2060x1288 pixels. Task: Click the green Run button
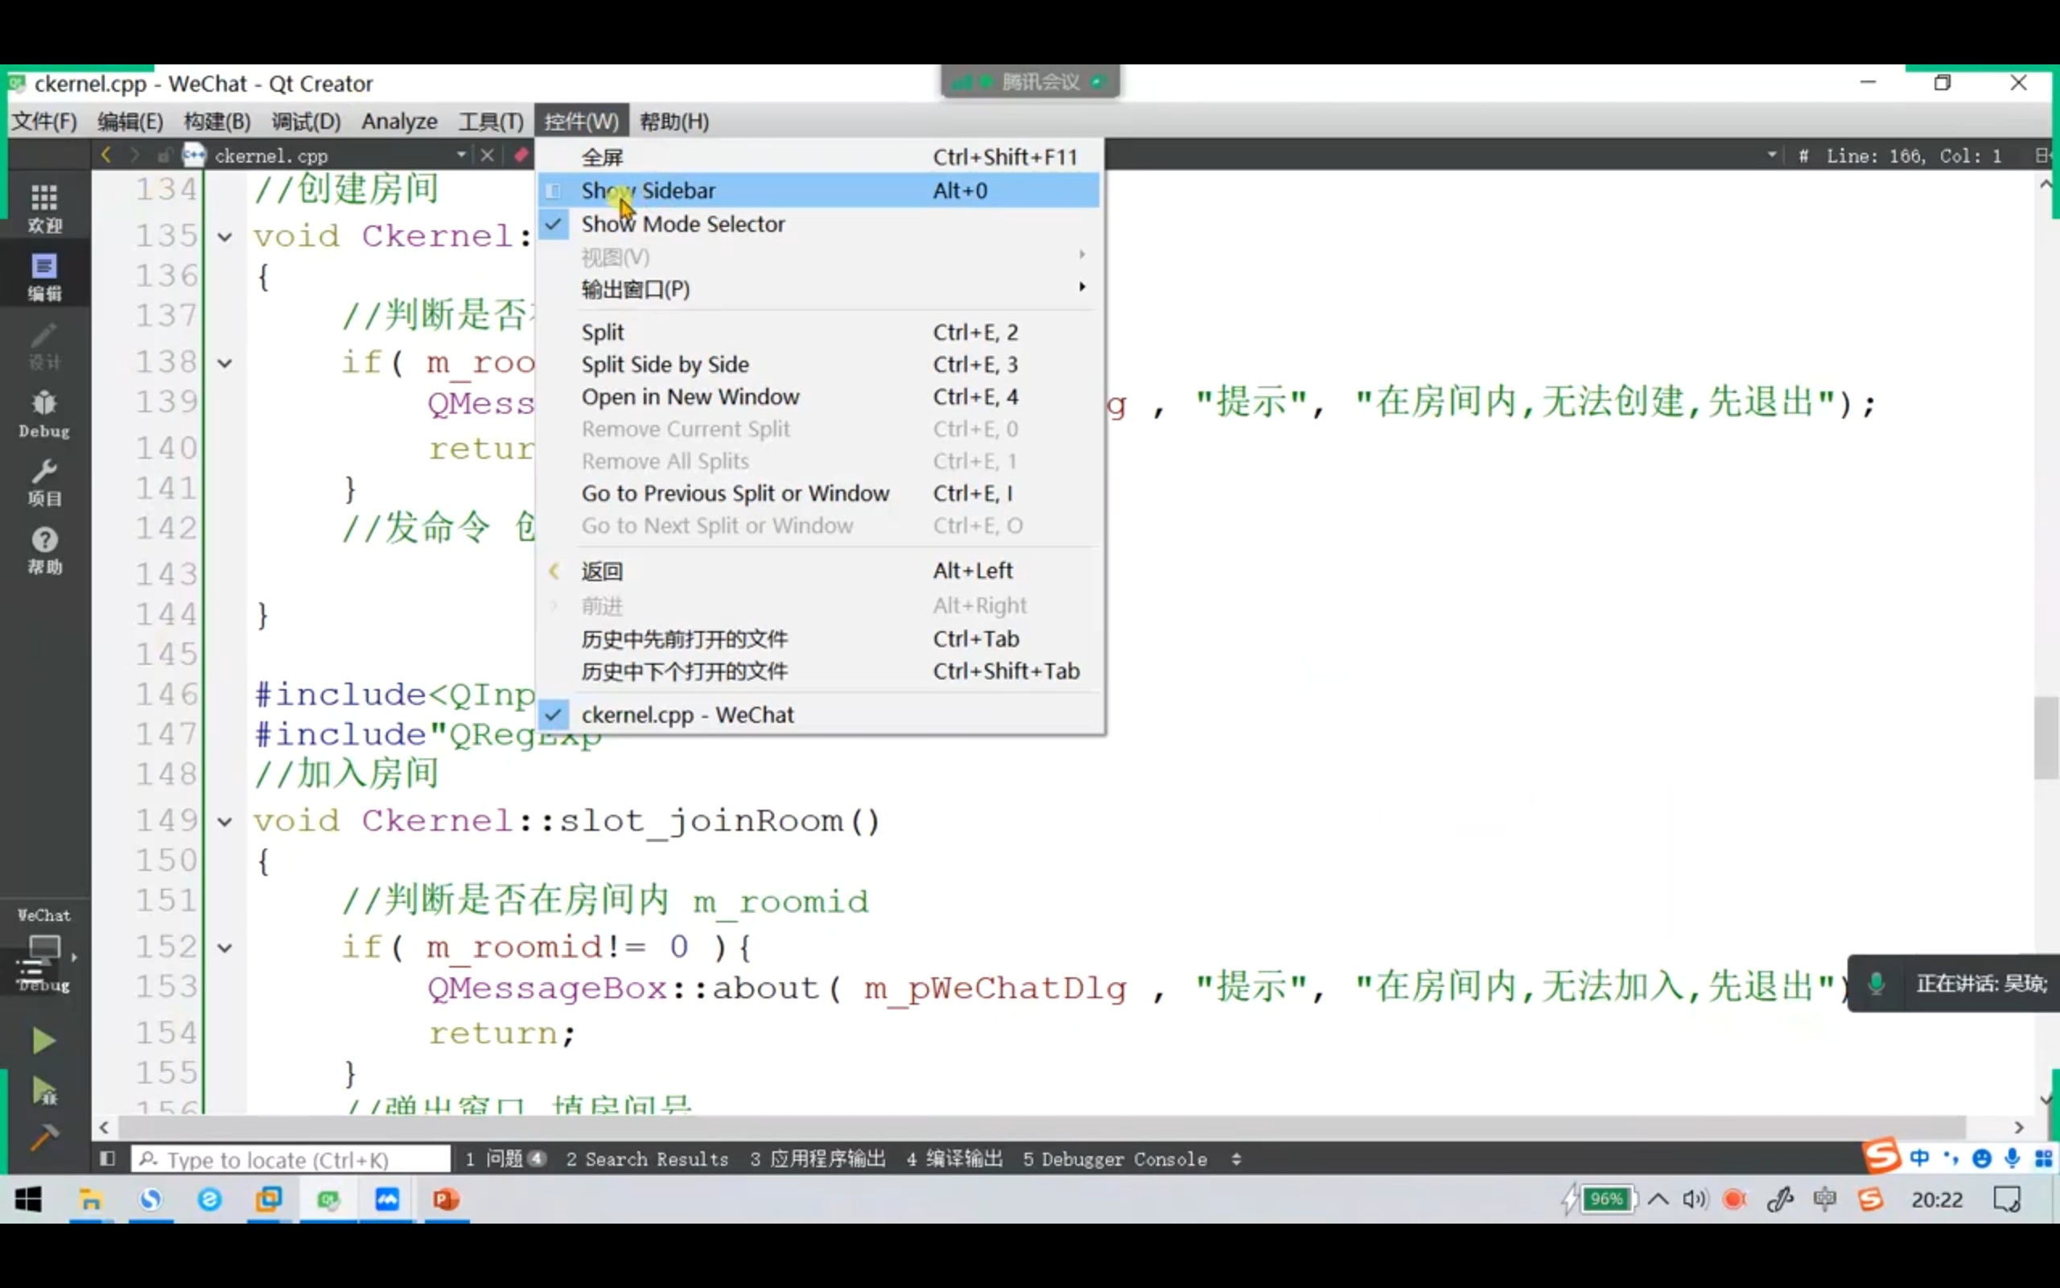coord(43,1040)
